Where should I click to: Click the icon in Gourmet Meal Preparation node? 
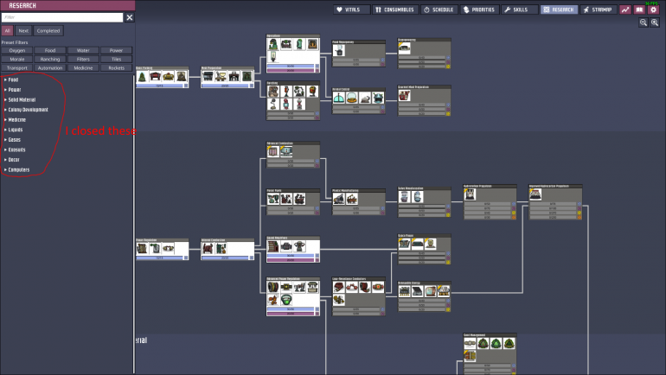click(x=404, y=95)
